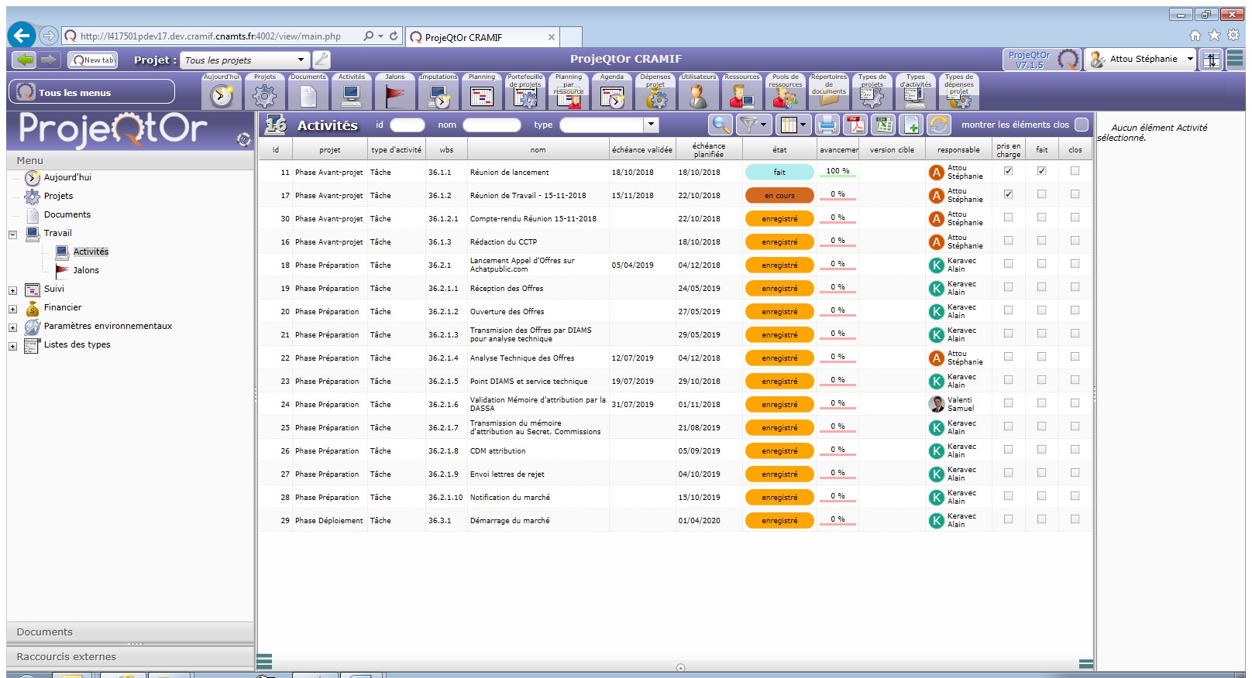Image resolution: width=1252 pixels, height=678 pixels.
Task: Click the Print list printer icon
Action: click(x=827, y=125)
